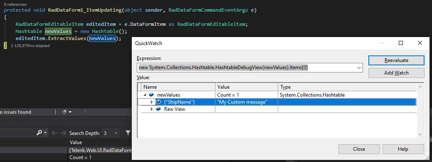The image size is (432, 162).
Task: Click the code cleanup broom icon
Action: tap(64, 112)
